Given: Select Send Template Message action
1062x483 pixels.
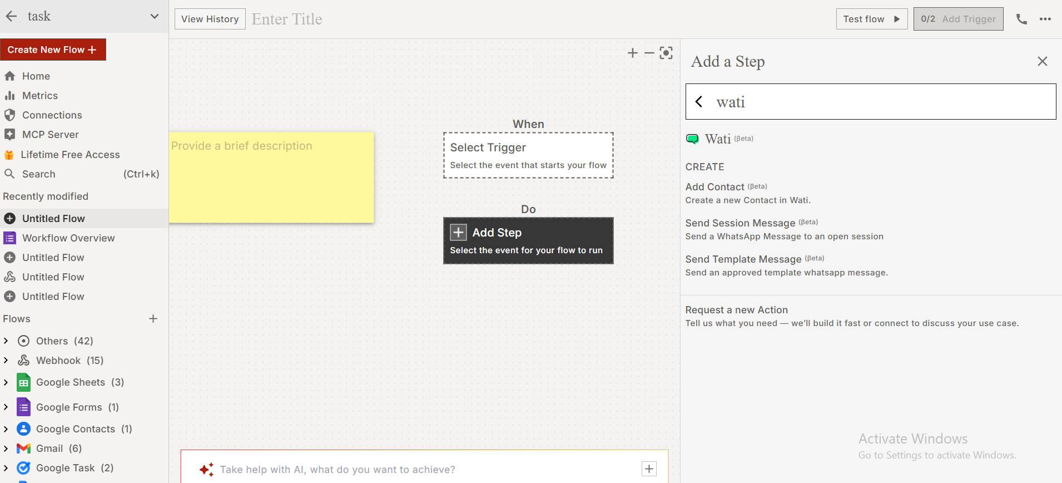Looking at the screenshot, I should (786, 265).
